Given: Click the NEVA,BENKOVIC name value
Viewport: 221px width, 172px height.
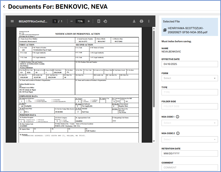Looking at the screenshot, I should tap(171, 51).
